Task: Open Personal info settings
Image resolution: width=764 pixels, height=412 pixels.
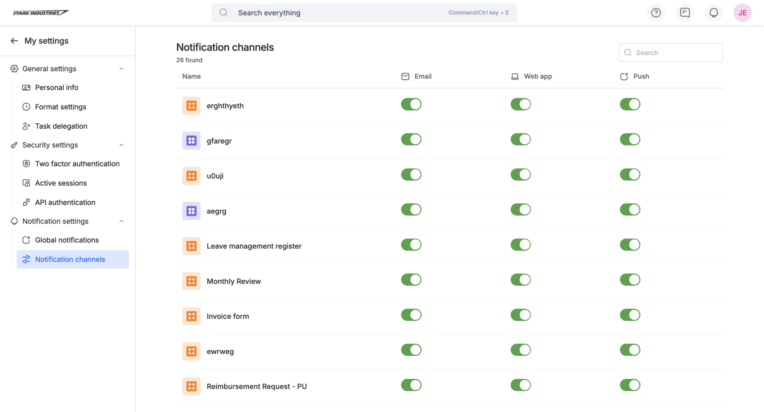Action: click(73, 87)
